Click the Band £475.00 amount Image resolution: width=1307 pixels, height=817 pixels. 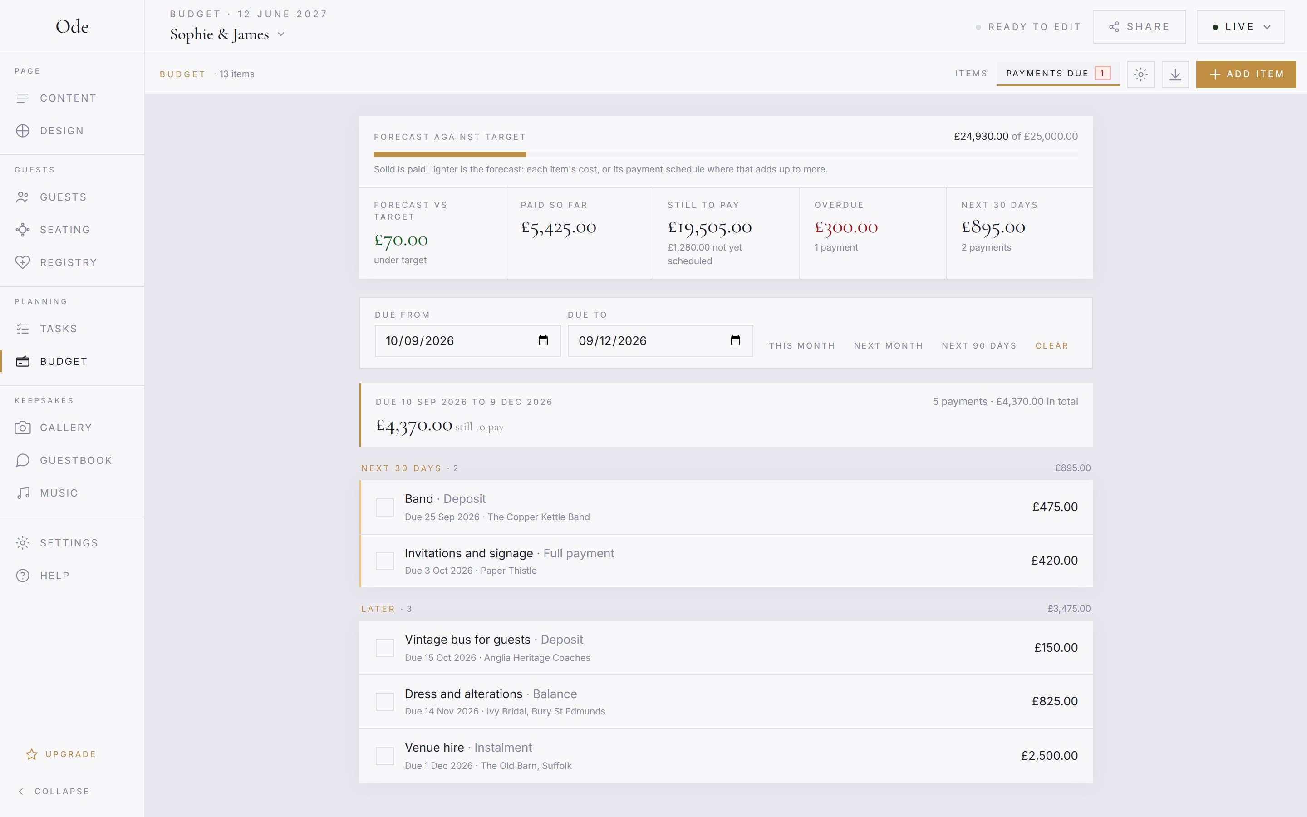click(1055, 507)
